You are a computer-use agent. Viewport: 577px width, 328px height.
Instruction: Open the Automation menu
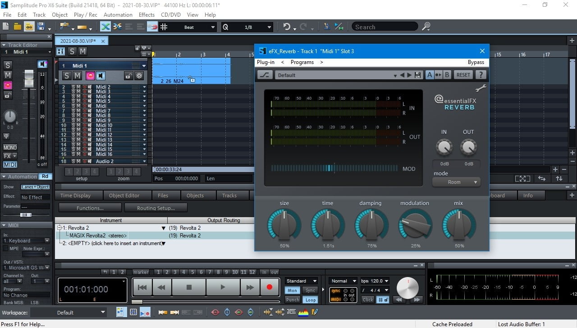coord(118,15)
